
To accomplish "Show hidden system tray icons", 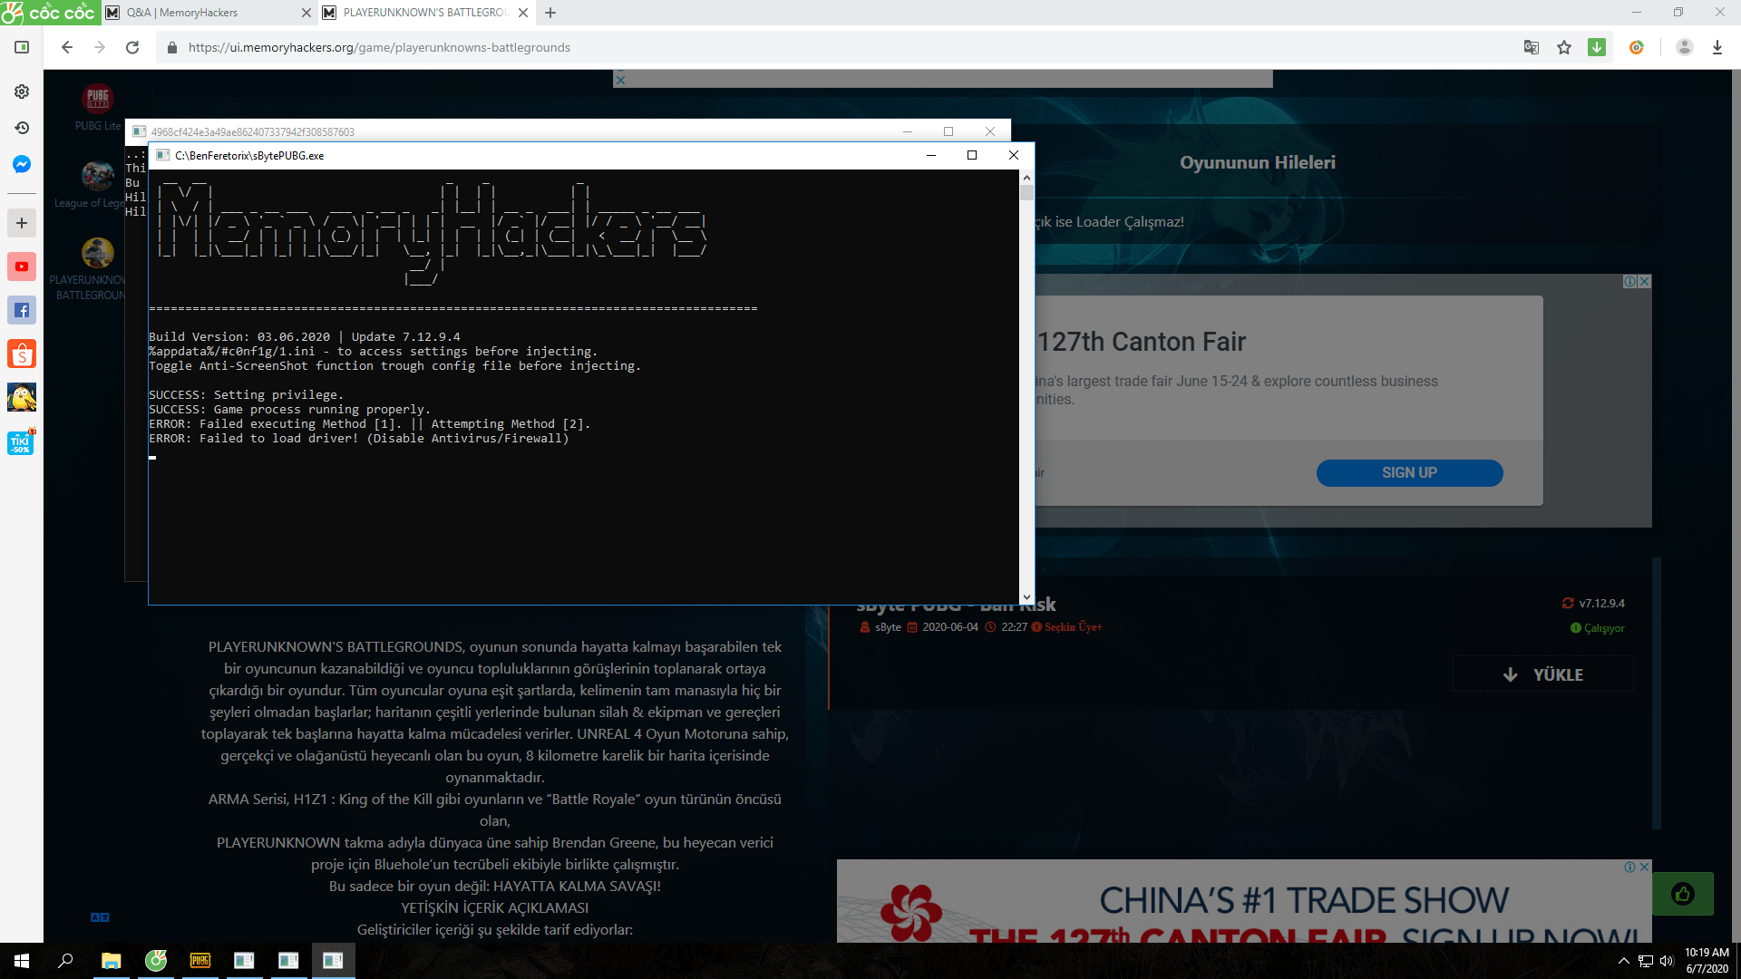I will click(x=1623, y=961).
